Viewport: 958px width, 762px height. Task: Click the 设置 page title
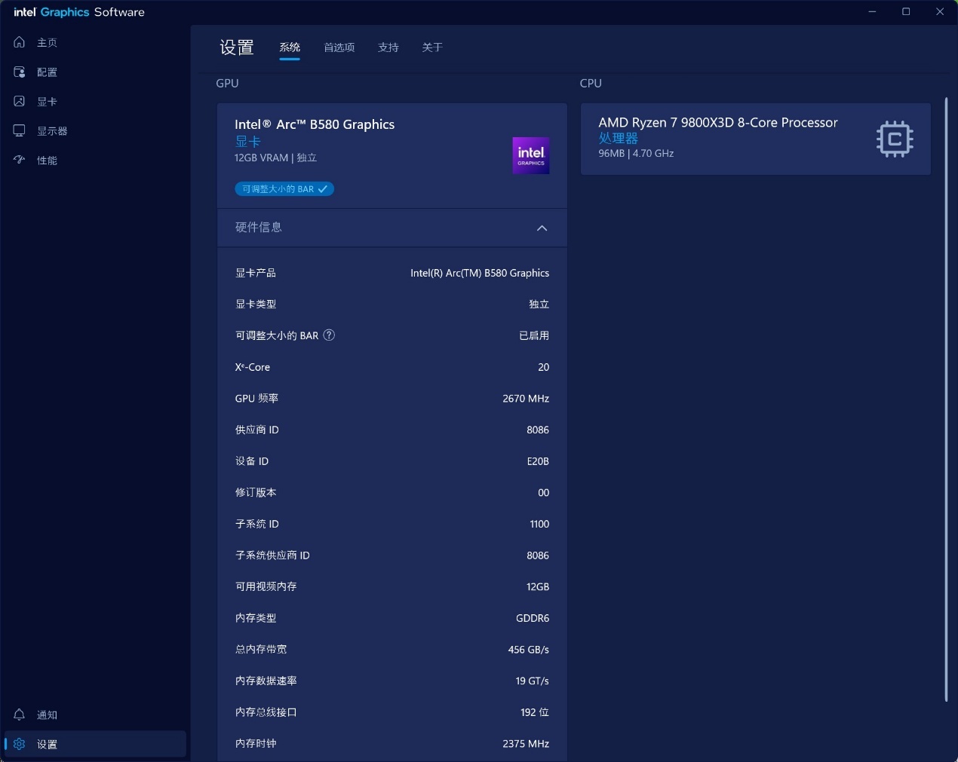[x=237, y=47]
